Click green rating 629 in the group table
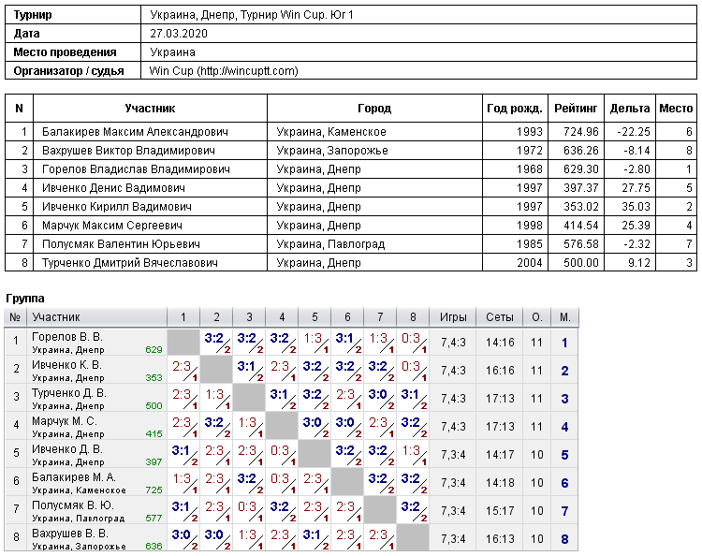 tap(154, 350)
